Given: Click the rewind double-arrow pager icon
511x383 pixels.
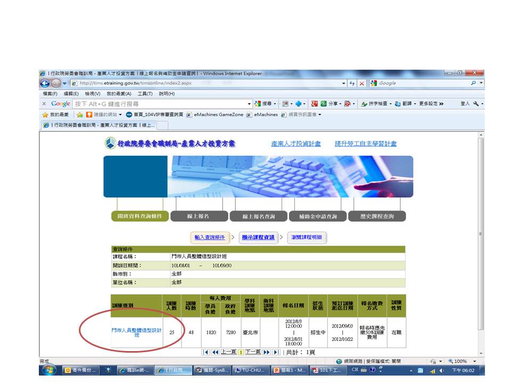Looking at the screenshot, I should pos(215,352).
